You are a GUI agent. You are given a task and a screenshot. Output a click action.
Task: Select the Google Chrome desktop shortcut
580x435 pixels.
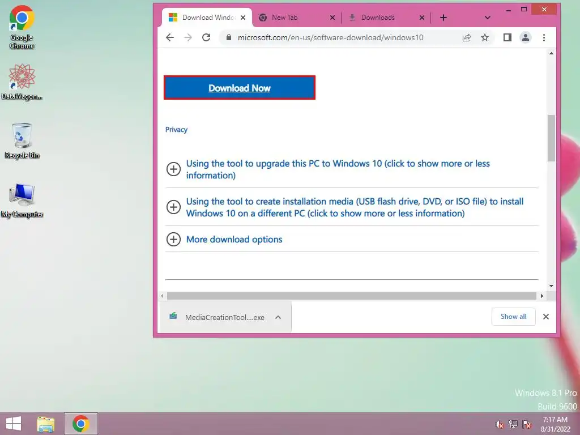pos(22,27)
